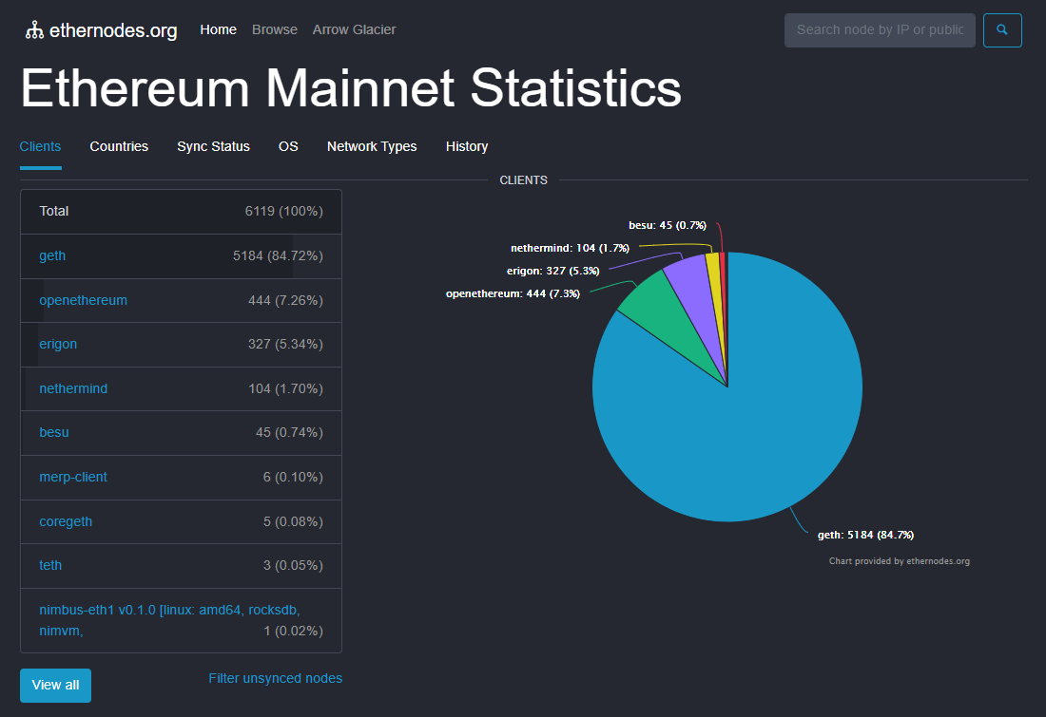Open the nethermind client link
Screen dimensions: 1046x717
(x=73, y=388)
